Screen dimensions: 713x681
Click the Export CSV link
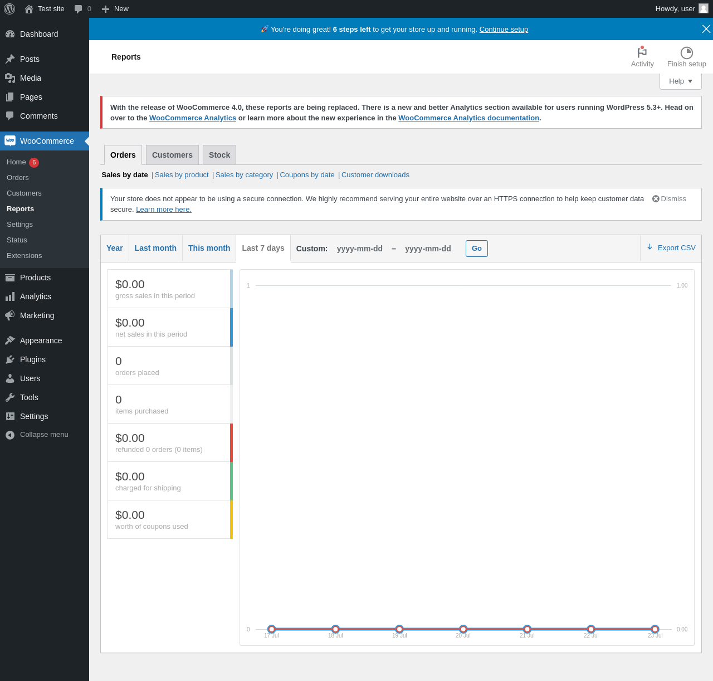pyautogui.click(x=671, y=248)
